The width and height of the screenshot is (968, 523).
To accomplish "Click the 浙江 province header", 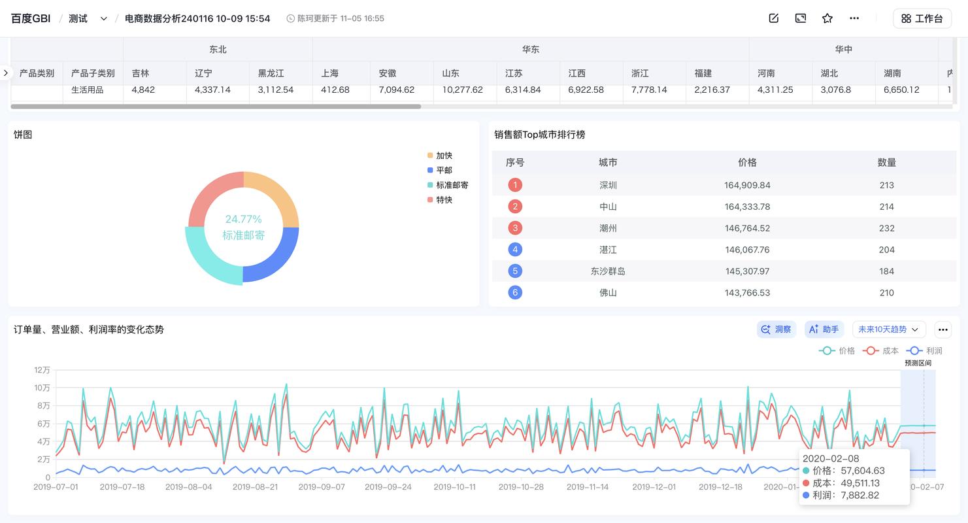I will tap(654, 73).
